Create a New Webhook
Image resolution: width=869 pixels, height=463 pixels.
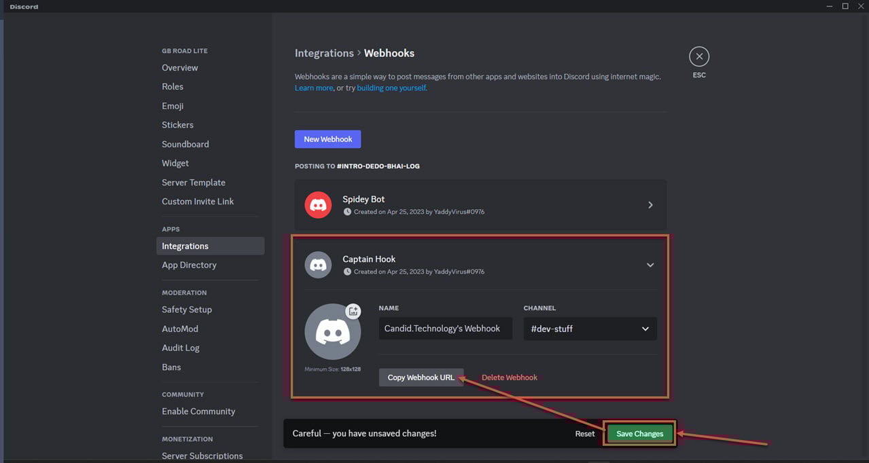(327, 138)
